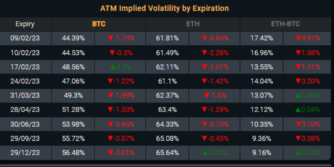Click the BTC 56.48% volatility value
Screen dimensions: 334x167
pyautogui.click(x=73, y=152)
